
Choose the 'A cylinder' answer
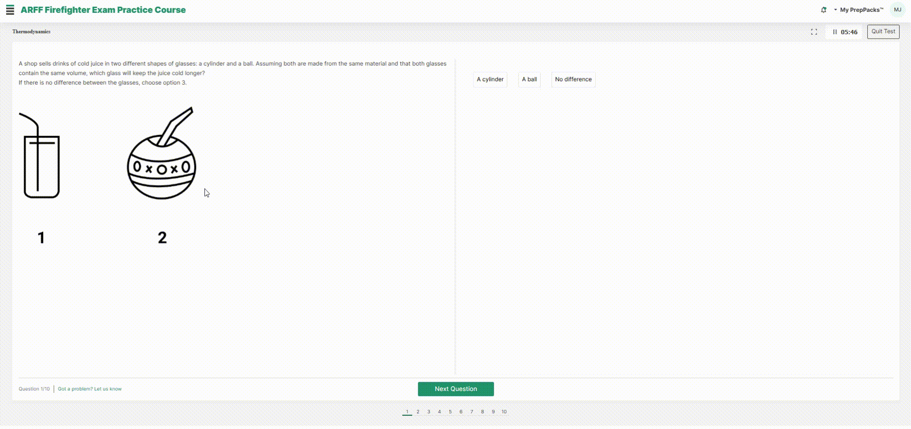[x=490, y=79]
